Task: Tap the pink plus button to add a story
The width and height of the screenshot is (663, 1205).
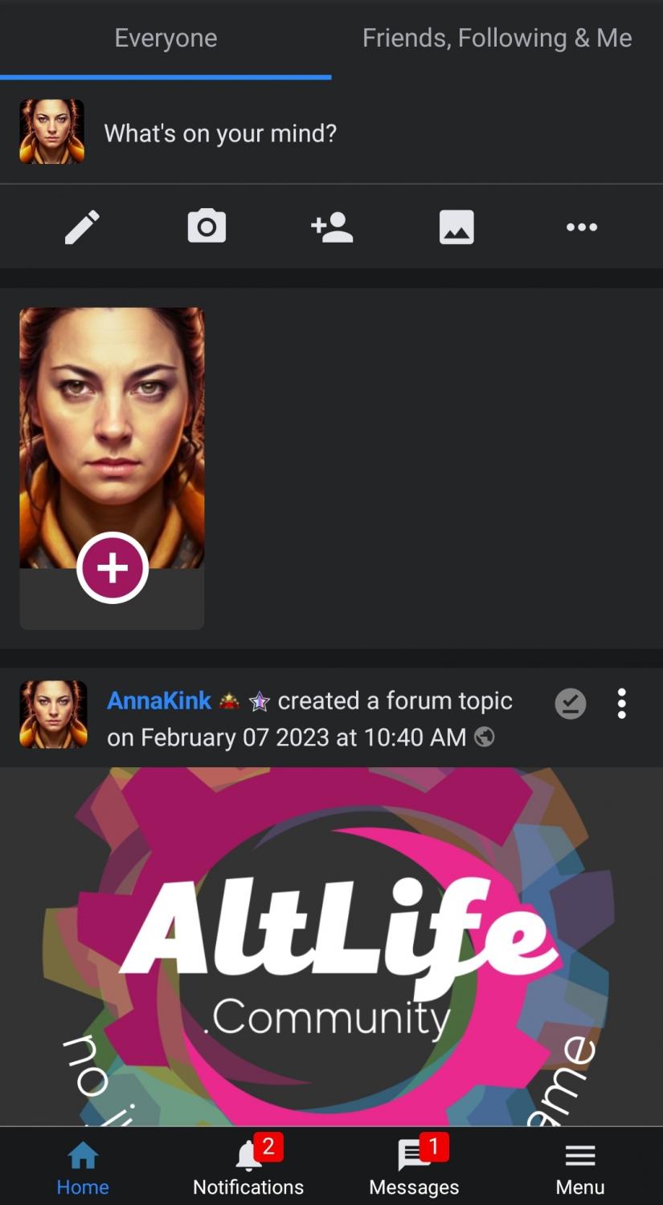Action: tap(113, 568)
